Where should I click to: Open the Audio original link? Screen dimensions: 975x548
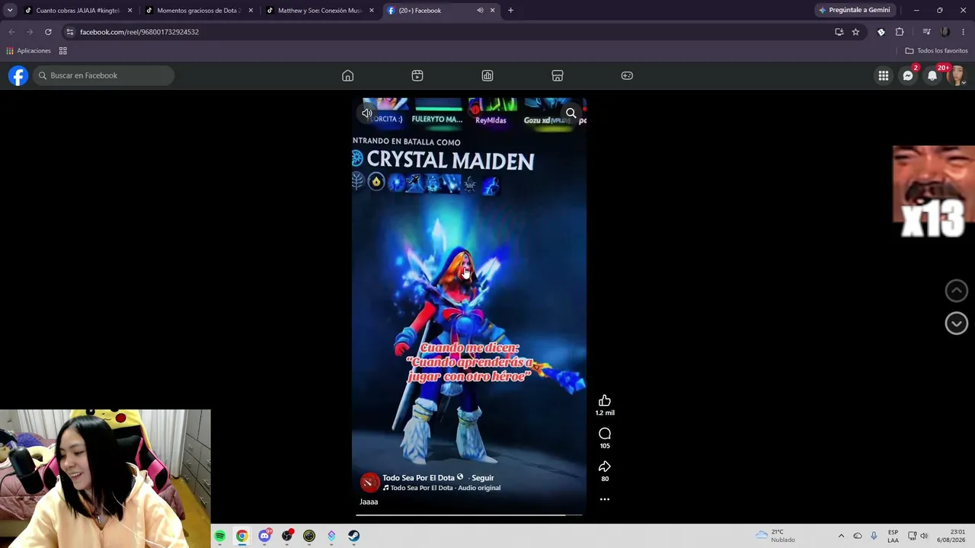[x=442, y=488]
